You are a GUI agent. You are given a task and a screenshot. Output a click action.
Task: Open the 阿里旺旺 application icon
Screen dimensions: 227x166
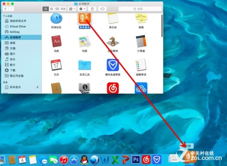coord(56,18)
